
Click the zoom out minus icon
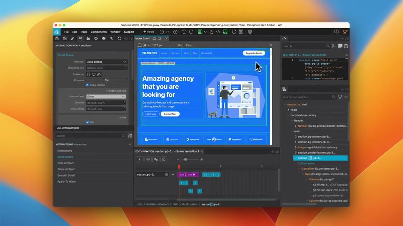point(162,32)
